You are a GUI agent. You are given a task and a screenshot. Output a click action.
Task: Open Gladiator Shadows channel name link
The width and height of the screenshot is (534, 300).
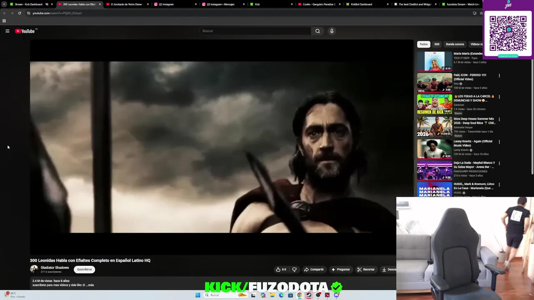tap(55, 267)
